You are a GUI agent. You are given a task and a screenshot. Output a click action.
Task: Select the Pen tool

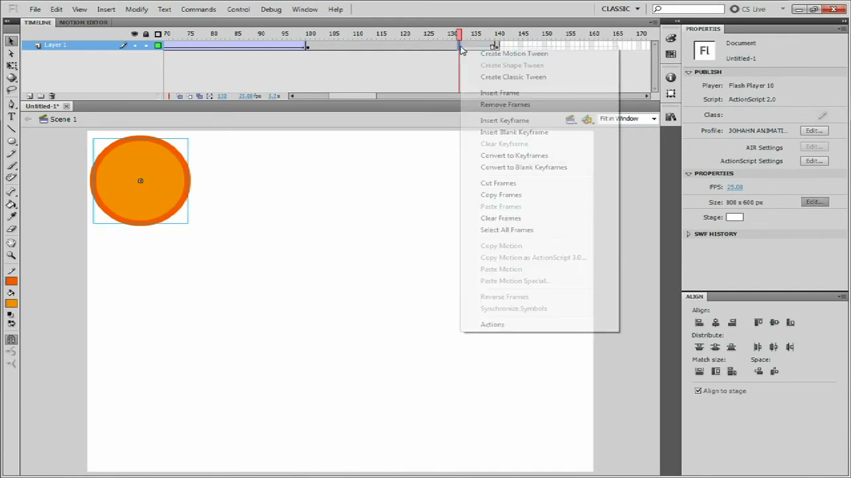click(11, 104)
